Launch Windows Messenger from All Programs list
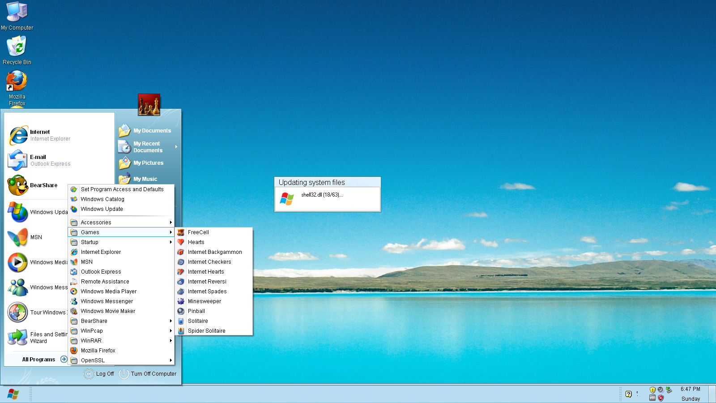 point(121,301)
